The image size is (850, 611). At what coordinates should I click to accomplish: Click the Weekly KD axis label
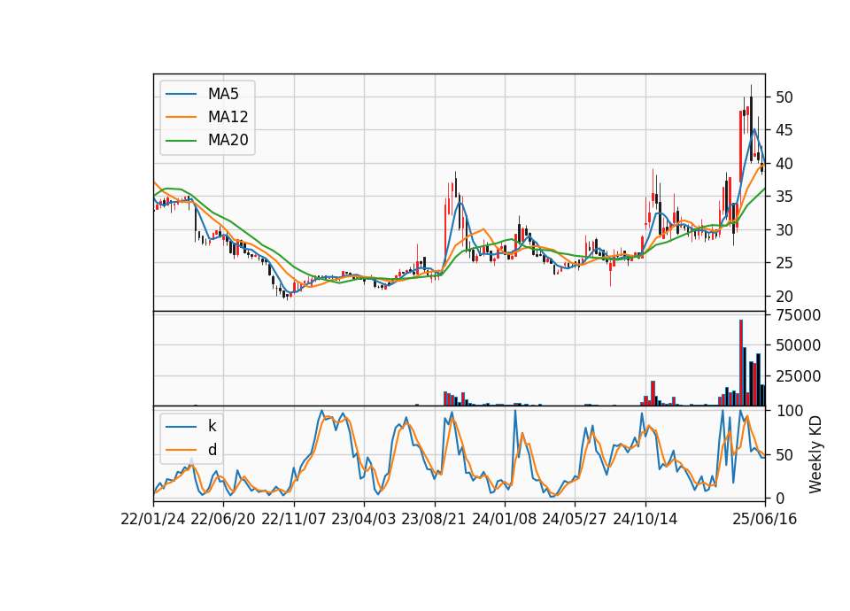[815, 454]
